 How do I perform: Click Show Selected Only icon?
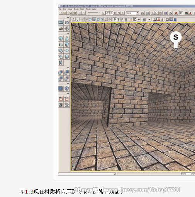click(x=61, y=99)
